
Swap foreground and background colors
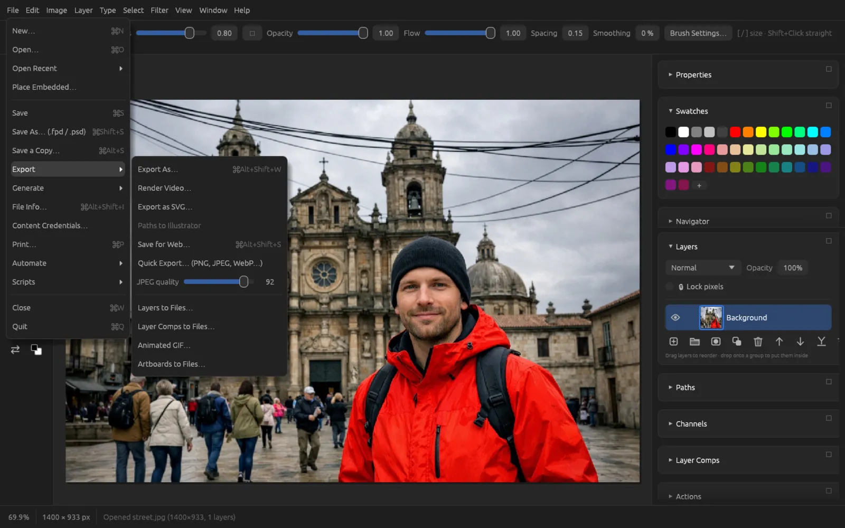pyautogui.click(x=15, y=350)
